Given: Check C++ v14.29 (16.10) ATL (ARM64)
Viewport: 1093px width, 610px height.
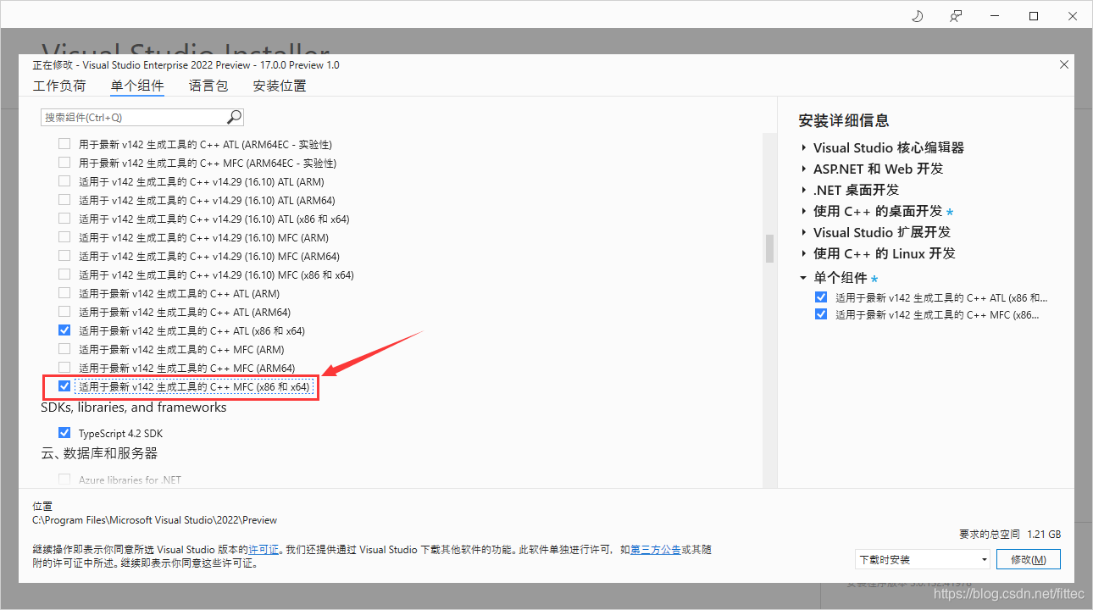Looking at the screenshot, I should pos(64,200).
